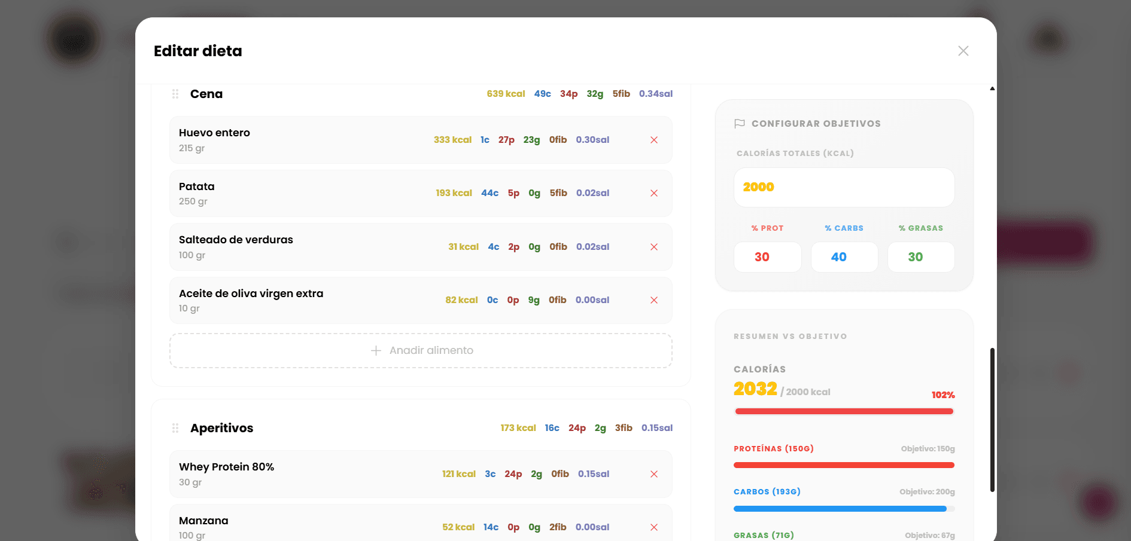Remove Salteado de verduras item
Screen dimensions: 1131x541
[x=653, y=247]
